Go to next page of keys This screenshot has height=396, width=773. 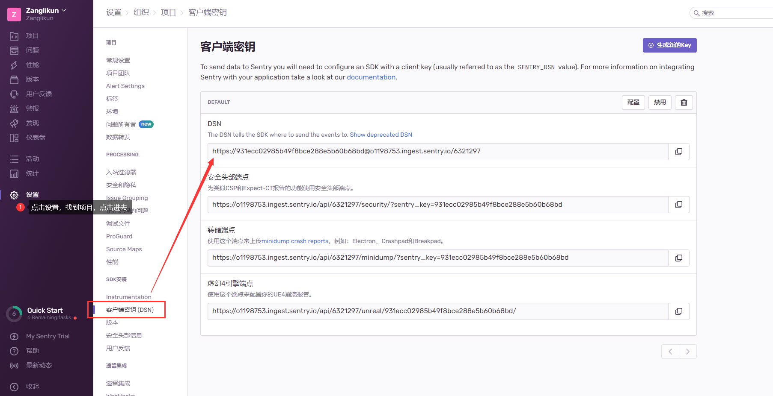pyautogui.click(x=687, y=352)
